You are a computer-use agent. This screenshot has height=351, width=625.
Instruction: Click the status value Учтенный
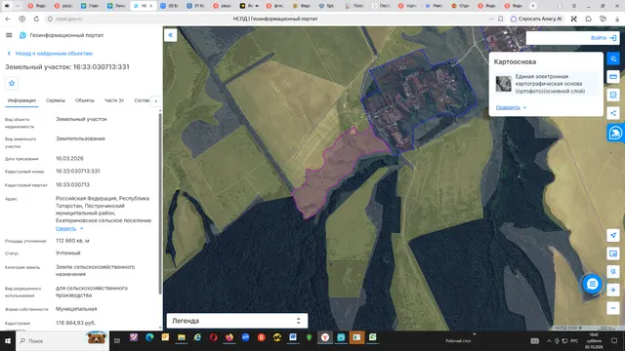click(x=68, y=253)
